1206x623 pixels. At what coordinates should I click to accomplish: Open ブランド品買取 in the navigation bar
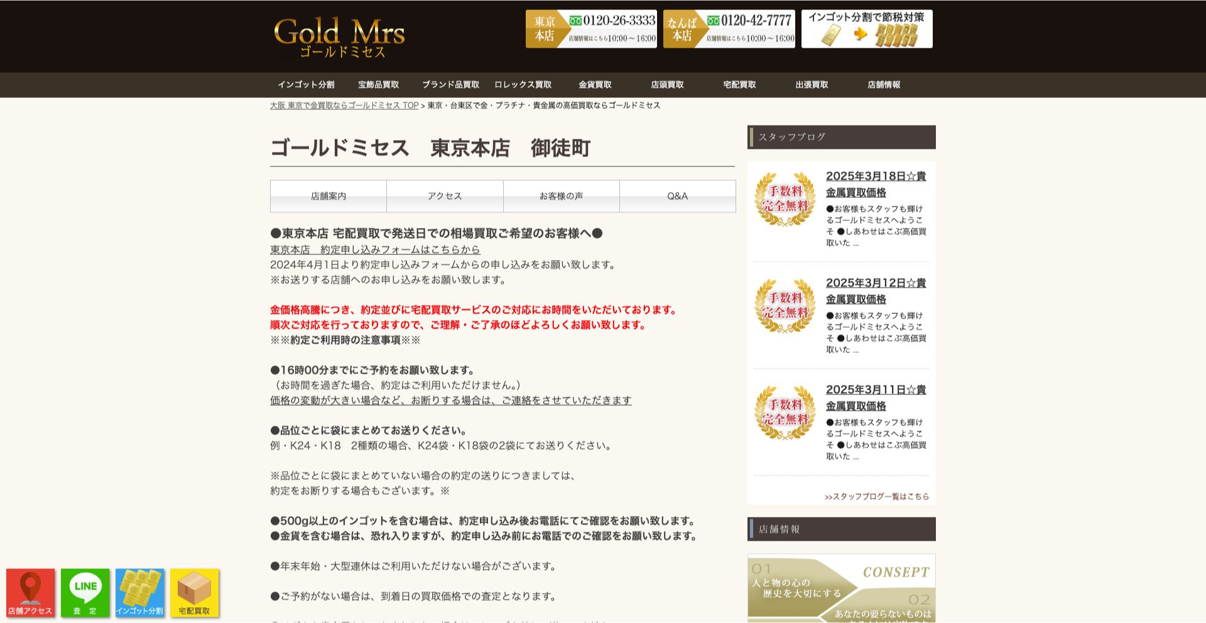(450, 85)
